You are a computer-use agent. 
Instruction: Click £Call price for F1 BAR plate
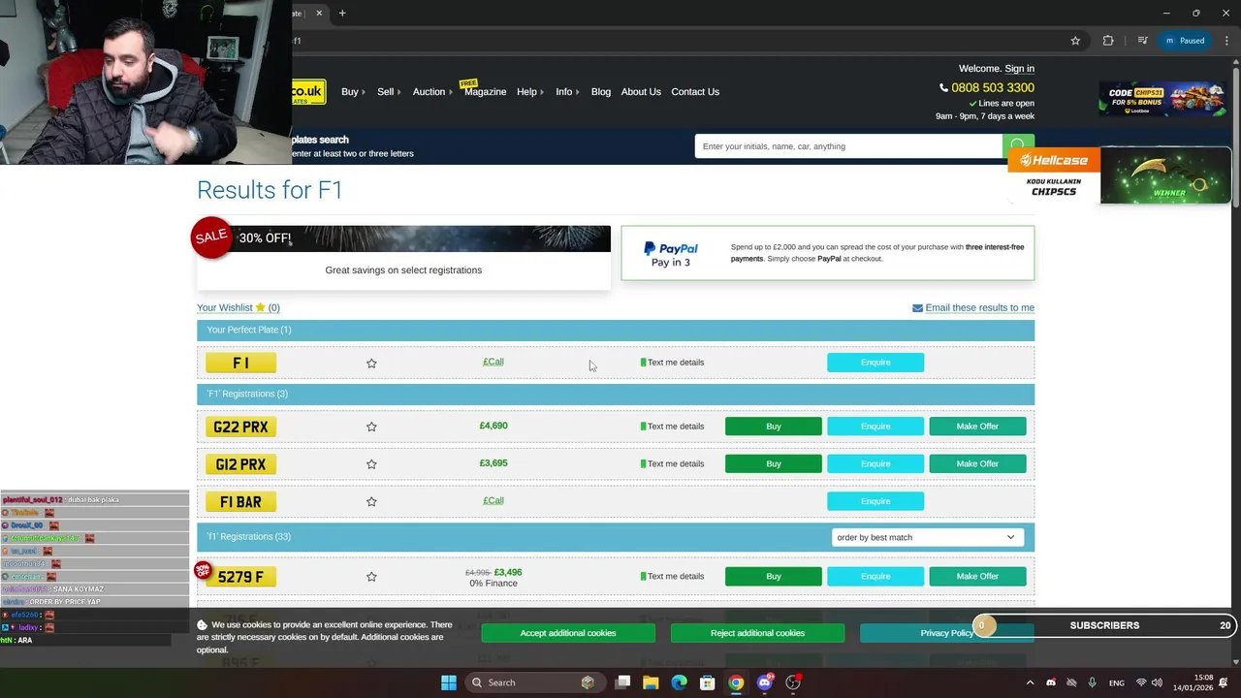[493, 500]
